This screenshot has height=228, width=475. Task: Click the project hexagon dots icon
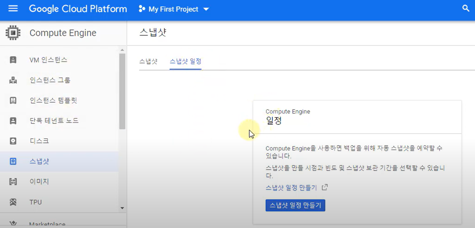142,9
